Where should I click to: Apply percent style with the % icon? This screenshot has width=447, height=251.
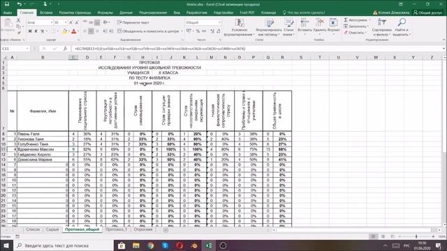[198, 31]
